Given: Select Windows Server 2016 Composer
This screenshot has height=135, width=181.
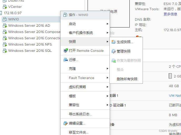Looking at the screenshot, I should pyautogui.click(x=34, y=32).
